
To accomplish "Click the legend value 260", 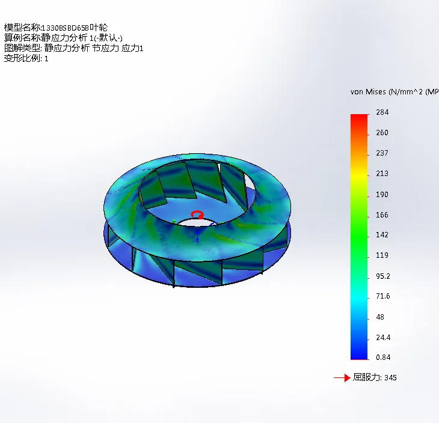I will tap(382, 133).
